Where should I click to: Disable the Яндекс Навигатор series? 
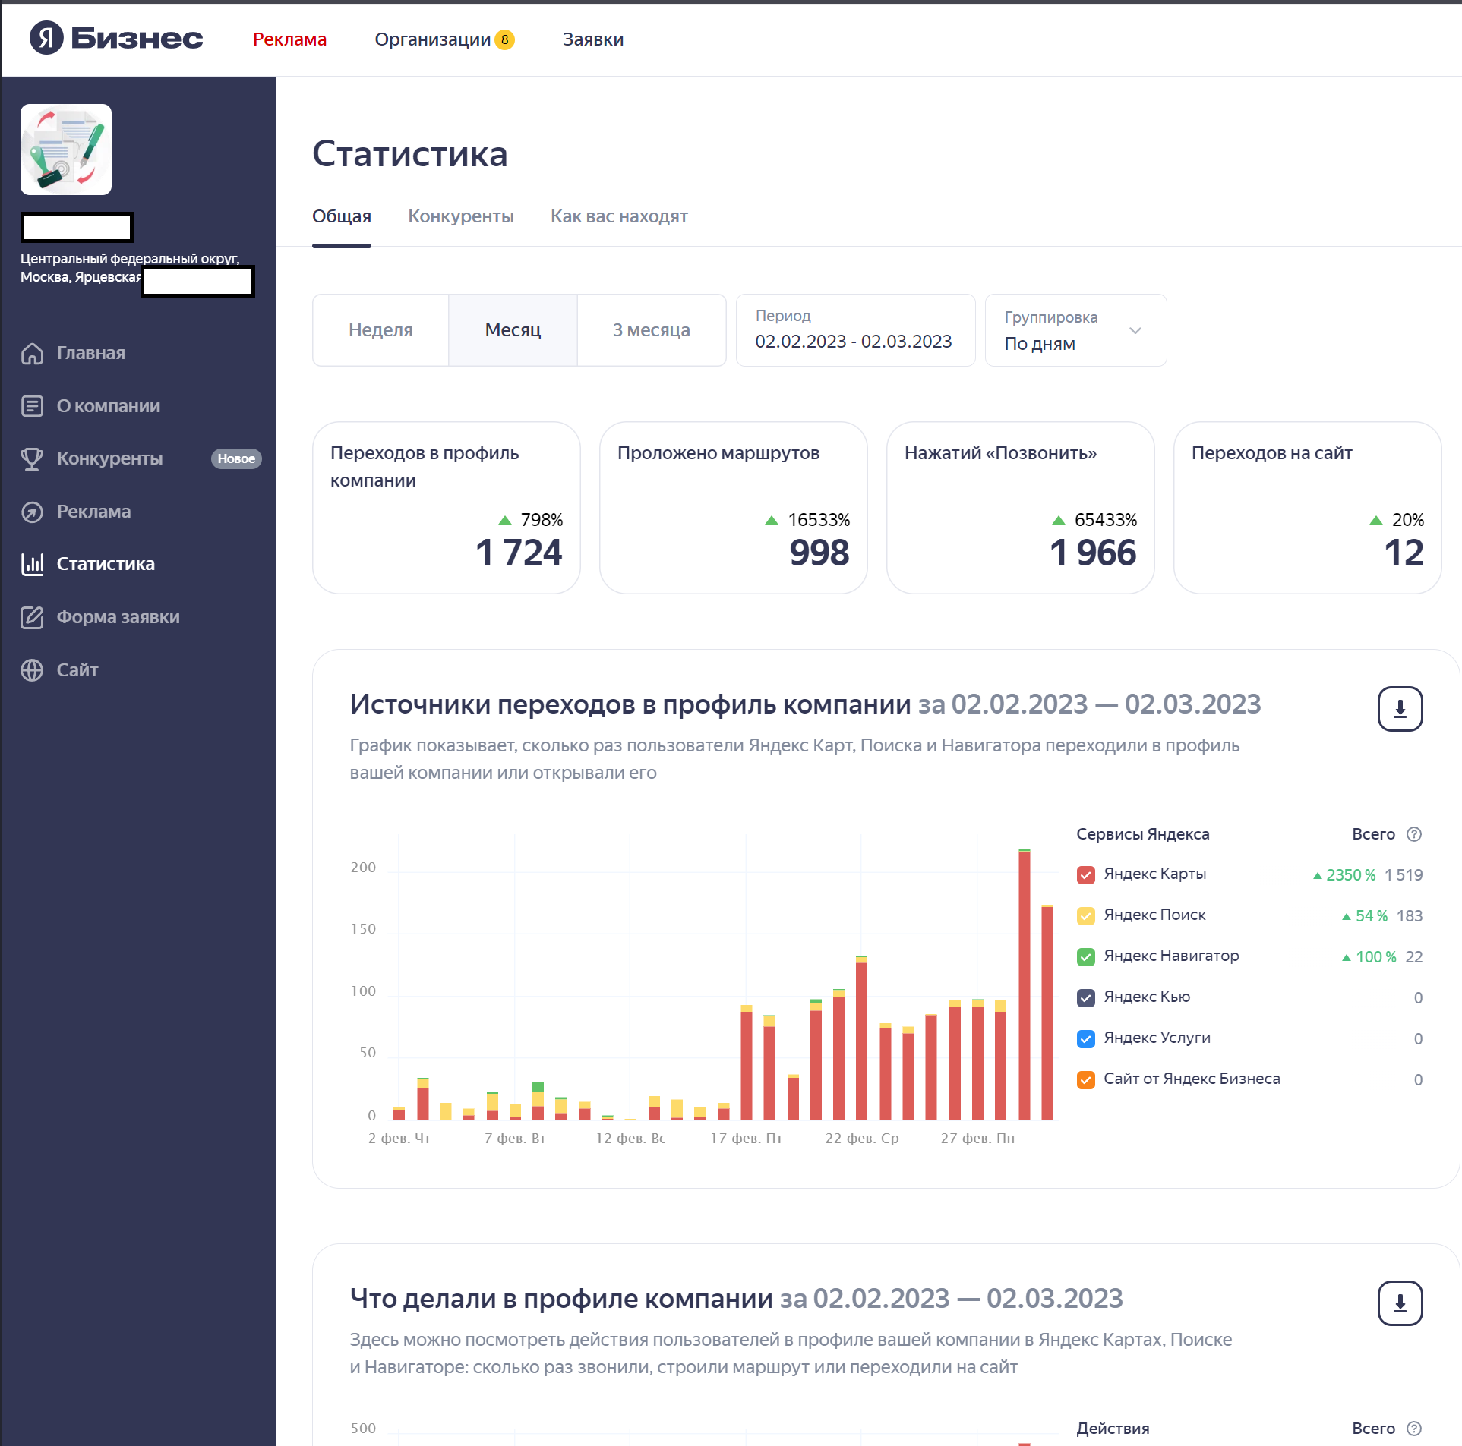[1086, 956]
